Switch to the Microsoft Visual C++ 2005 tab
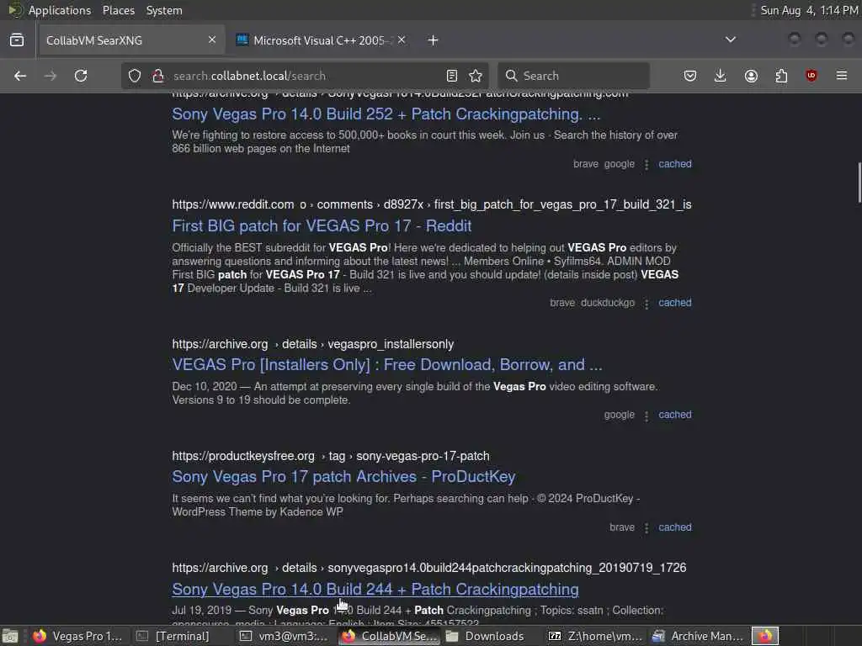 [322, 40]
